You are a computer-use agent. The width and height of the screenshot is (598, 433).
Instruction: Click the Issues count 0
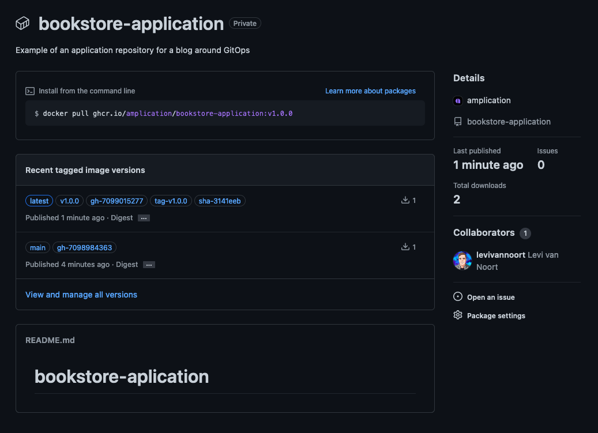coord(541,165)
